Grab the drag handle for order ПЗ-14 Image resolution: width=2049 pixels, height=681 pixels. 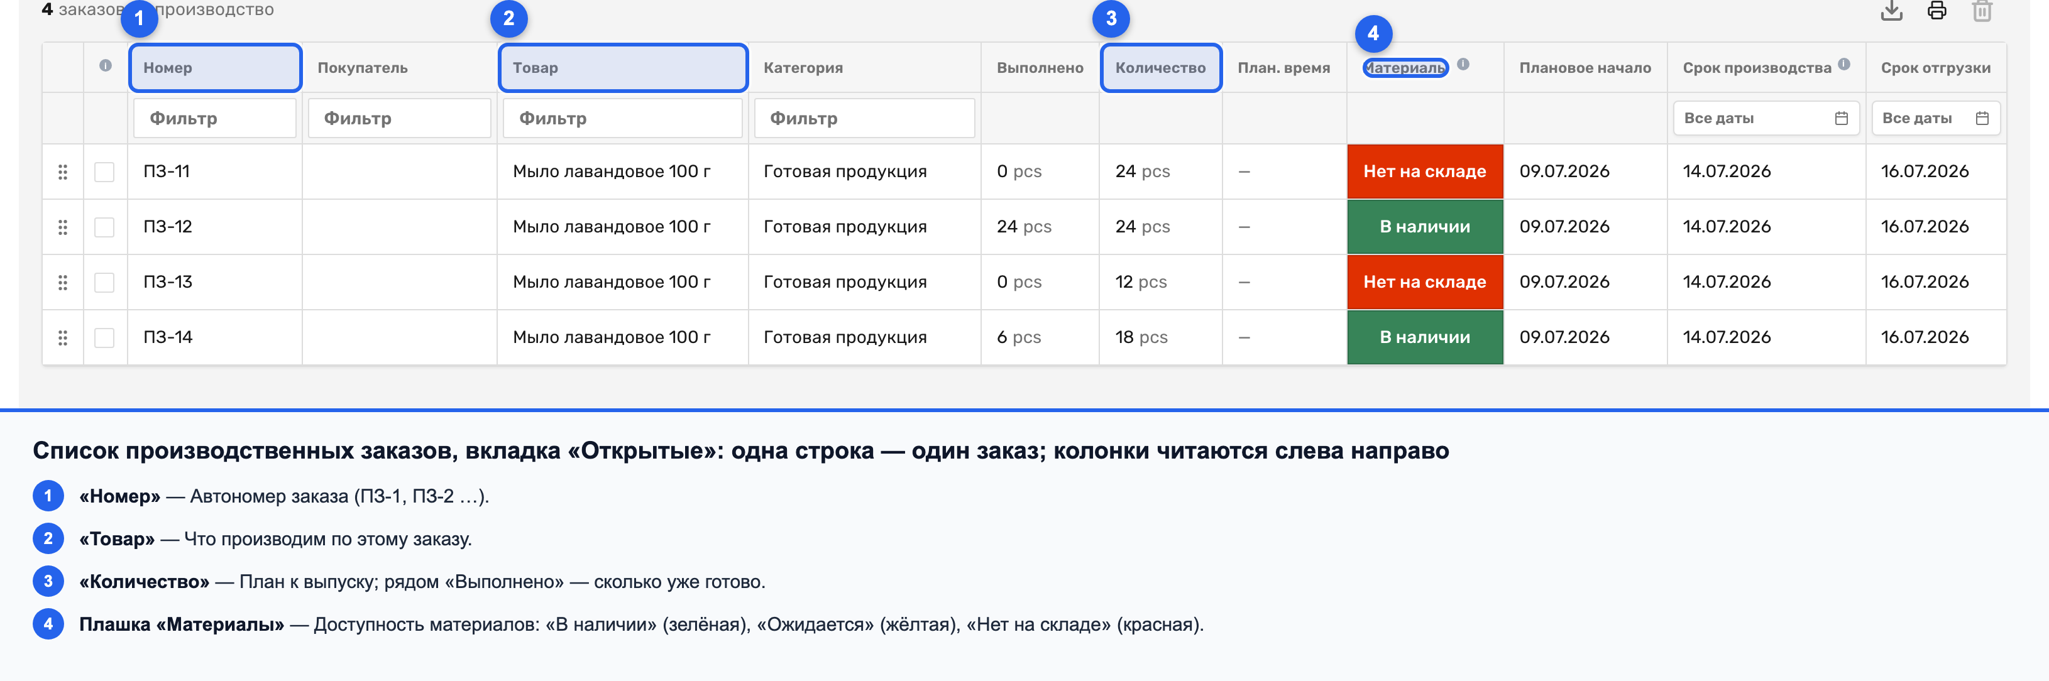[x=63, y=338]
